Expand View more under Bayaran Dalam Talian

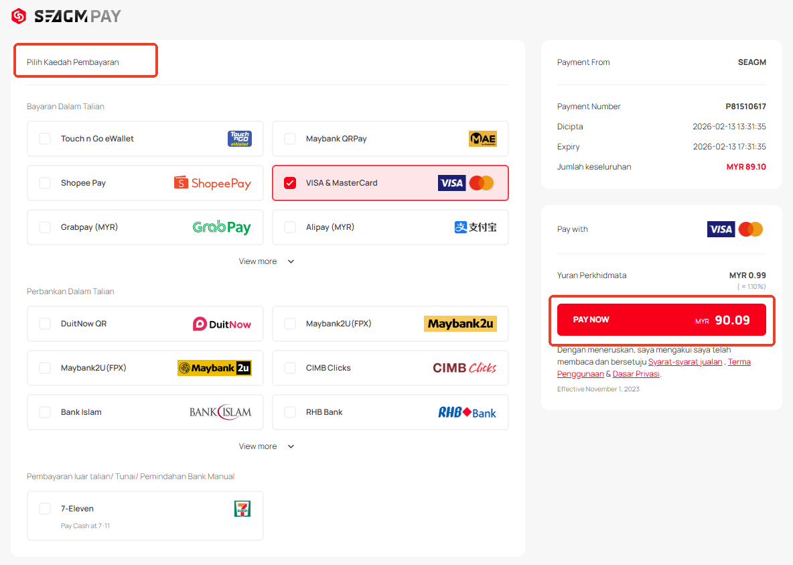tap(266, 261)
